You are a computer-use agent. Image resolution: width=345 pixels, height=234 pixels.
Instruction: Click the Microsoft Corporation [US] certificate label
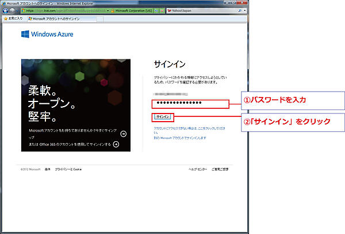pyautogui.click(x=133, y=10)
